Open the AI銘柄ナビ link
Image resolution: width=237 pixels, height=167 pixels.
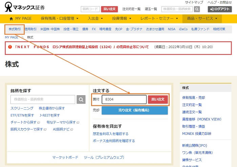(61, 129)
